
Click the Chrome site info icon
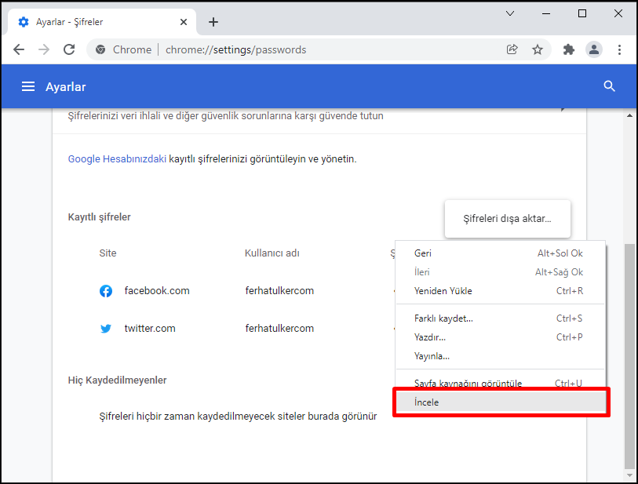100,49
